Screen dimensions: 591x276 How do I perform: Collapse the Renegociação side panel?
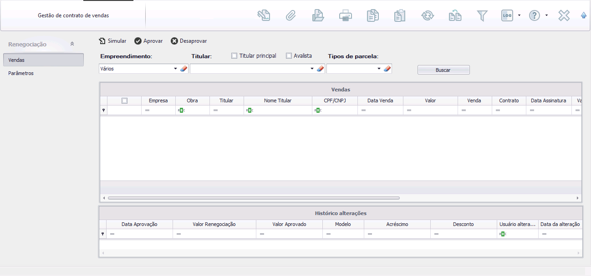[72, 44]
